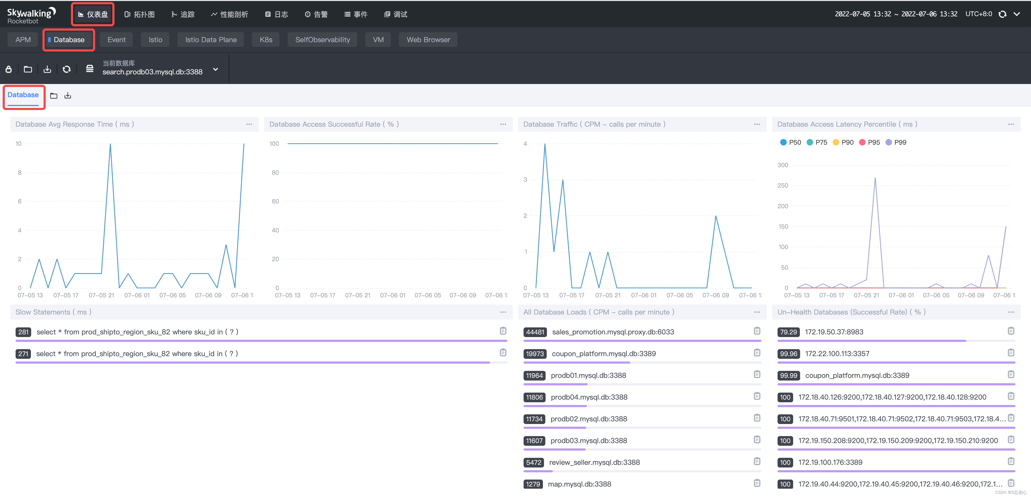1031x497 pixels.
Task: Select the blue Database sub-tab
Action: (x=23, y=95)
